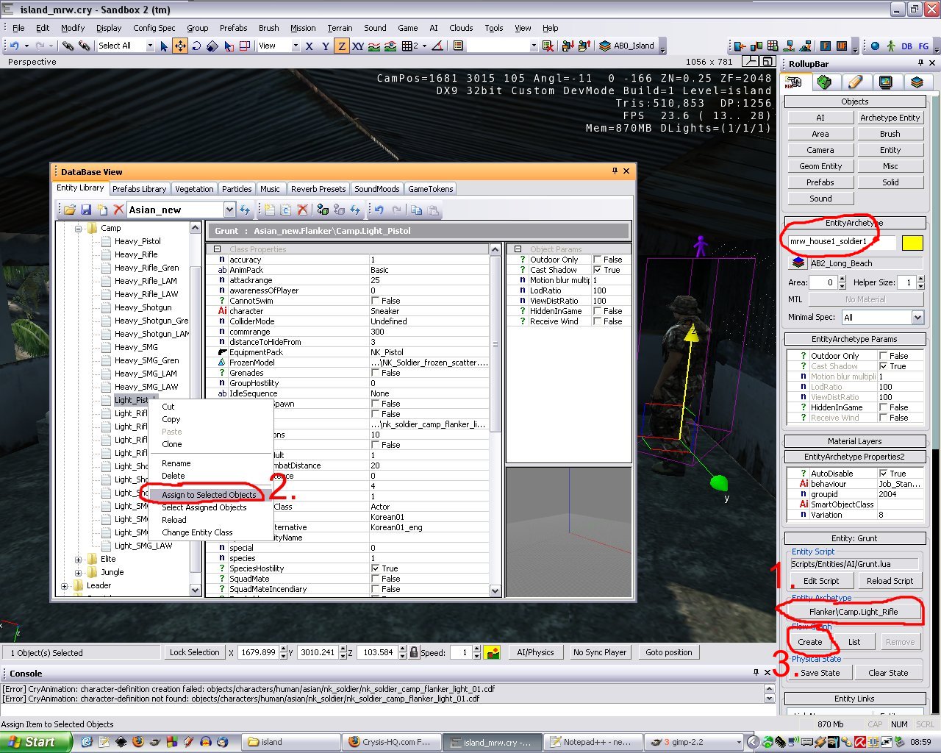Disable the AutoDisable checkbox
This screenshot has width=941, height=753.
pyautogui.click(x=884, y=474)
